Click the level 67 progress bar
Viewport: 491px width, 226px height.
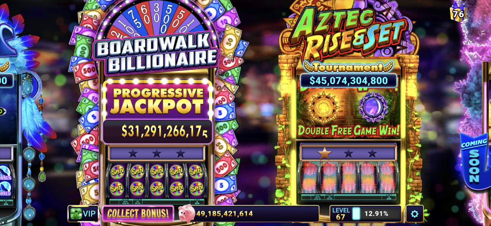[365, 214]
